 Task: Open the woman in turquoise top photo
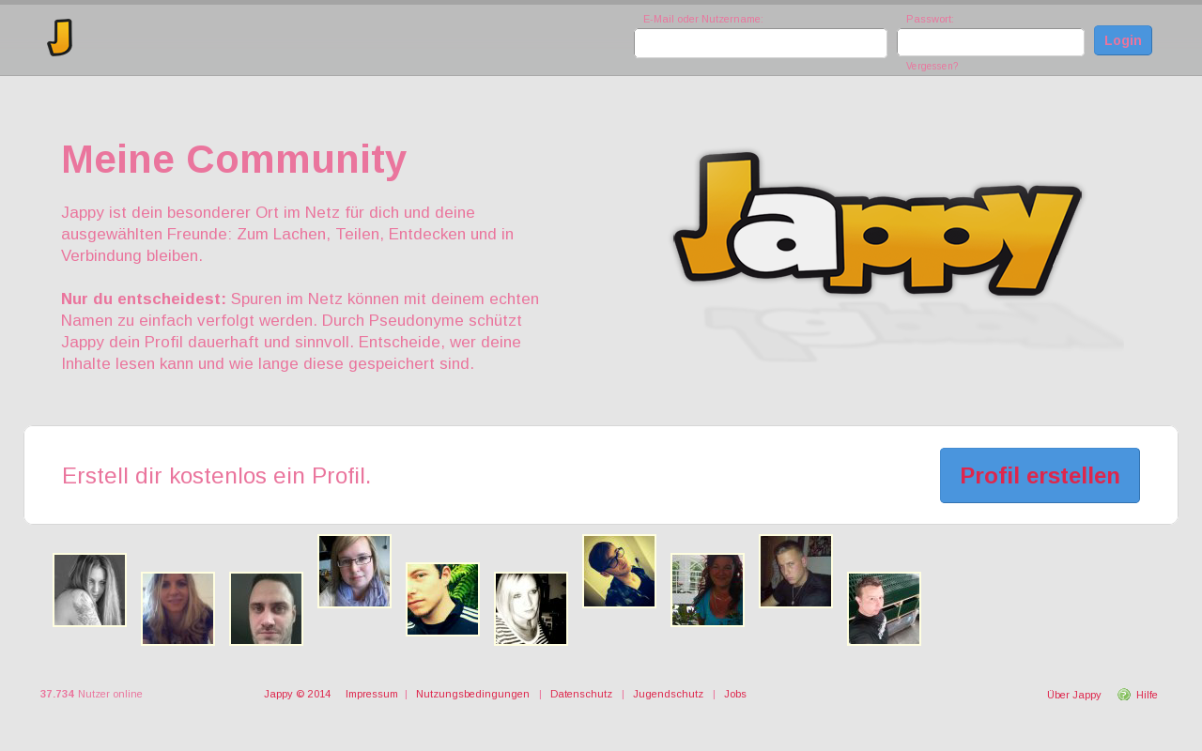click(x=707, y=590)
